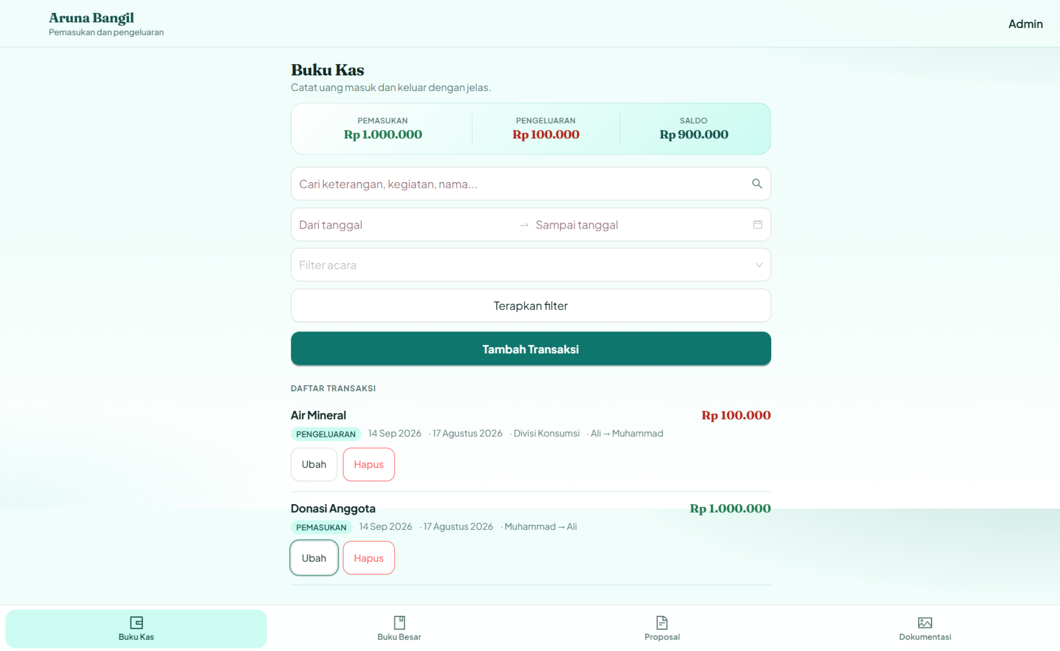Switch to the Dokumentasi tab
The width and height of the screenshot is (1060, 651).
(925, 629)
